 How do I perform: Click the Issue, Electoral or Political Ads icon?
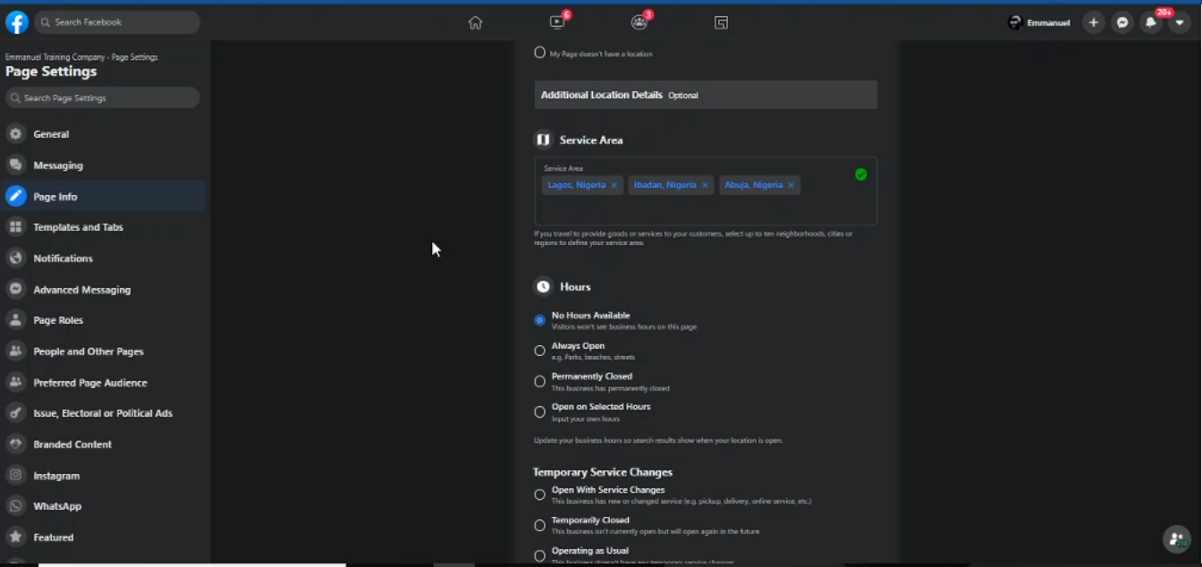[x=15, y=413]
